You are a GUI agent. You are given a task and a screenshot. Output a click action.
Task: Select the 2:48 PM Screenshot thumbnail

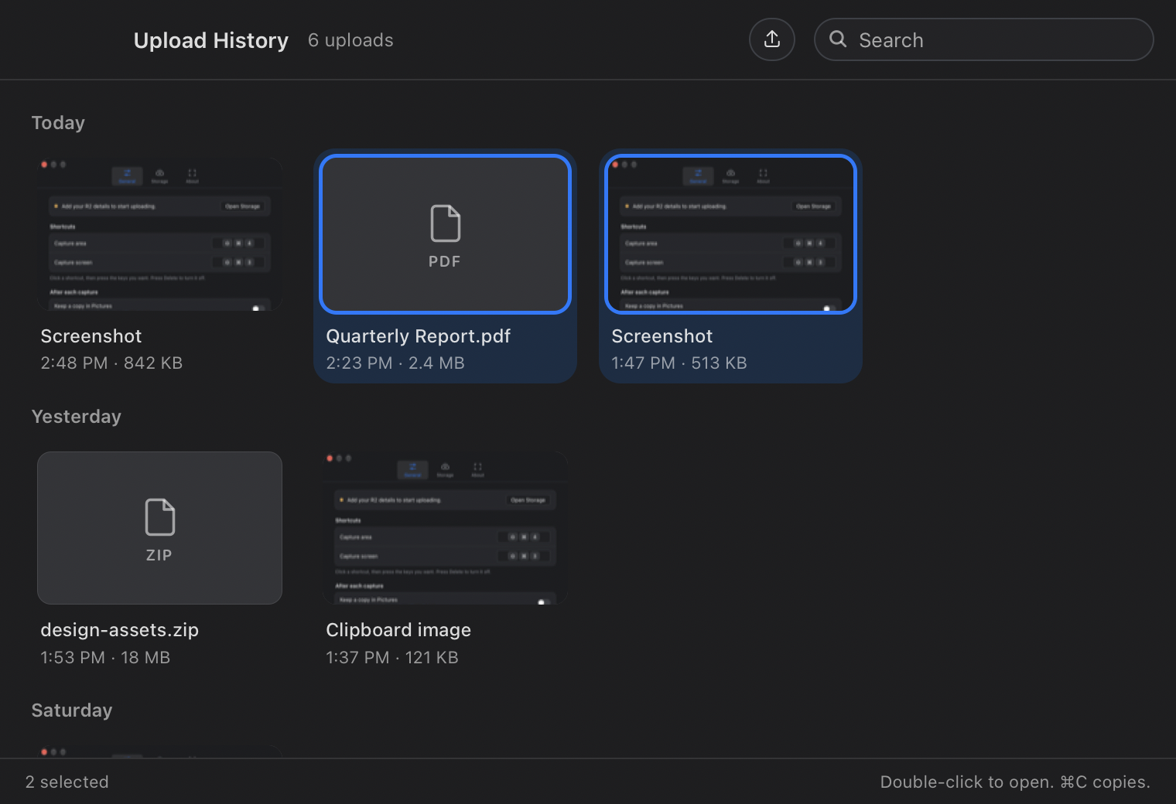(x=159, y=234)
